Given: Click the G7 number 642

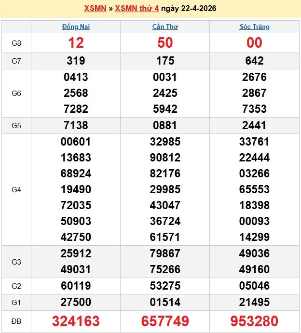Looking at the screenshot, I should [x=254, y=61].
